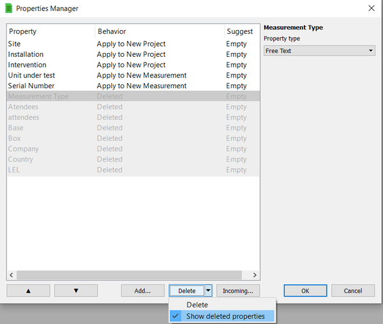Click the move down arrow button
Viewport: 383px width, 324px height.
pyautogui.click(x=76, y=291)
